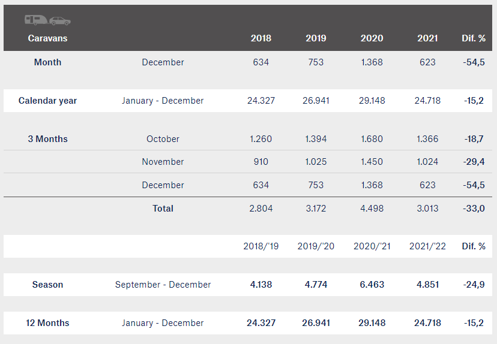Select the -29,4 difference value

click(474, 162)
